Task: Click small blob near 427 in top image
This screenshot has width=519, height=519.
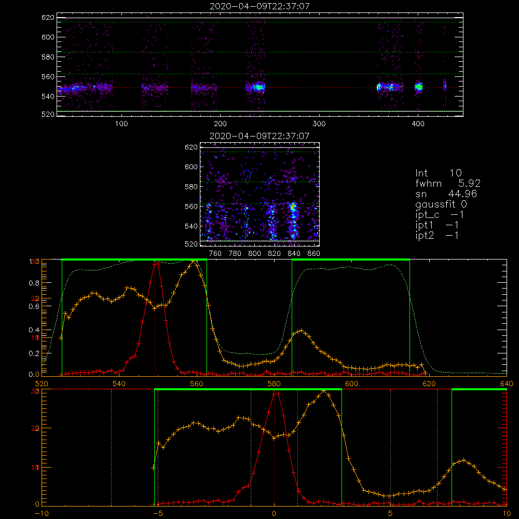Action: [x=445, y=86]
